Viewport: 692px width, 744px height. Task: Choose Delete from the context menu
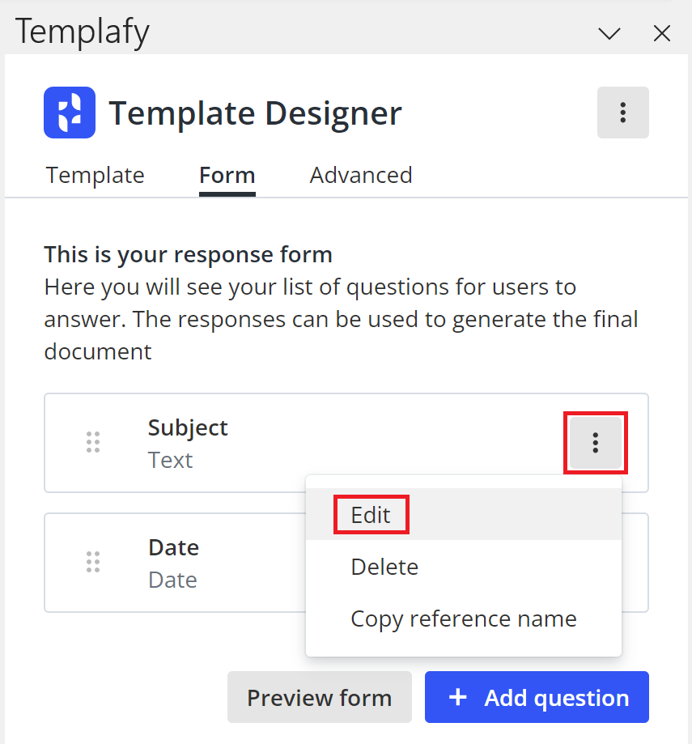pos(464,567)
